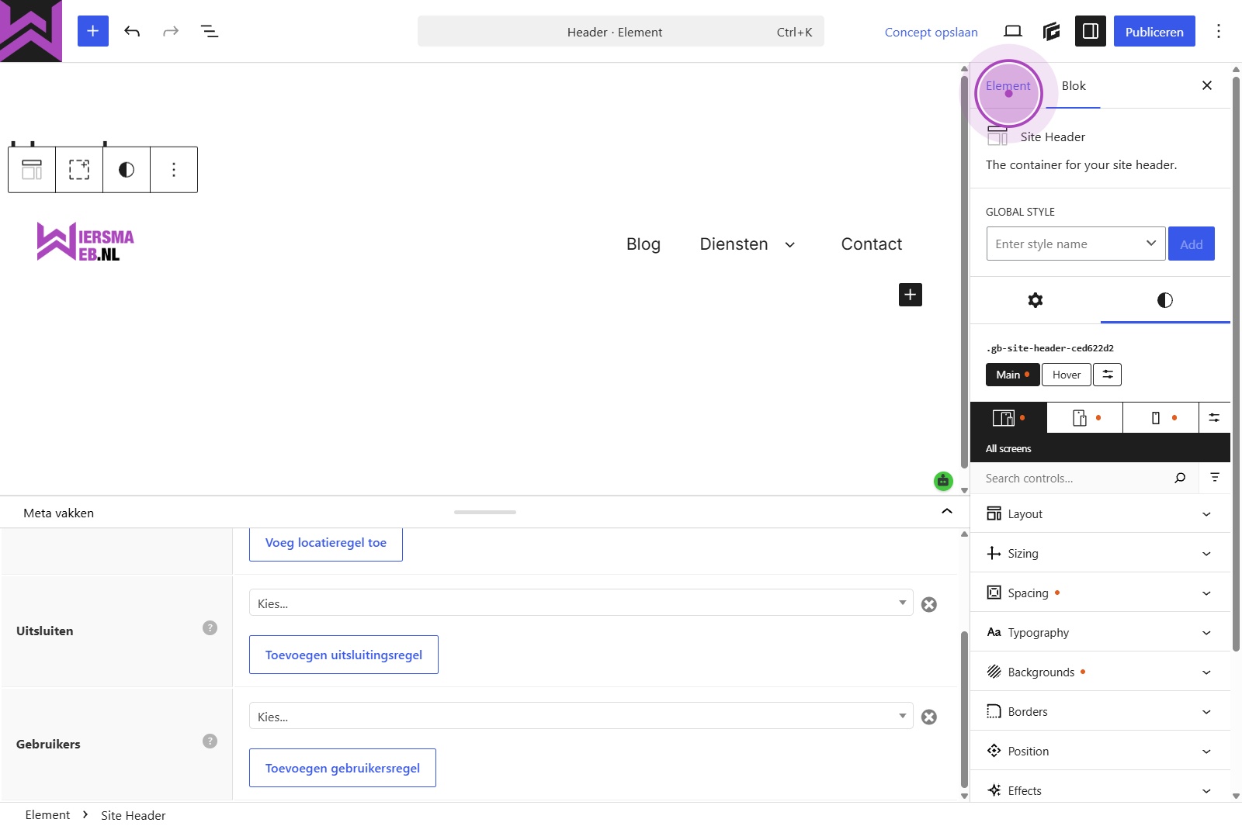Show help for Gebruikers
The height and width of the screenshot is (826, 1242).
click(210, 741)
